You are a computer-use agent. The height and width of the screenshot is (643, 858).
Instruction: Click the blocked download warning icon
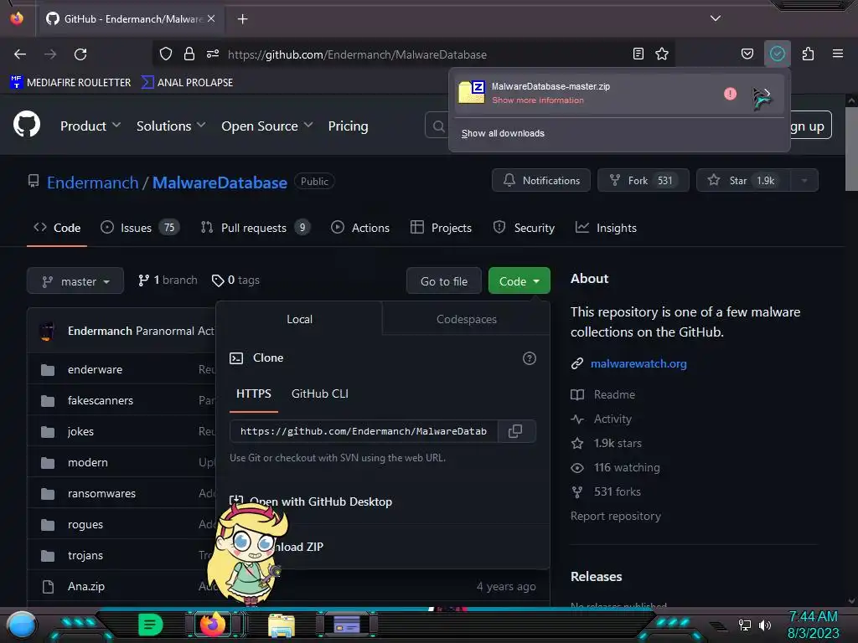point(730,94)
